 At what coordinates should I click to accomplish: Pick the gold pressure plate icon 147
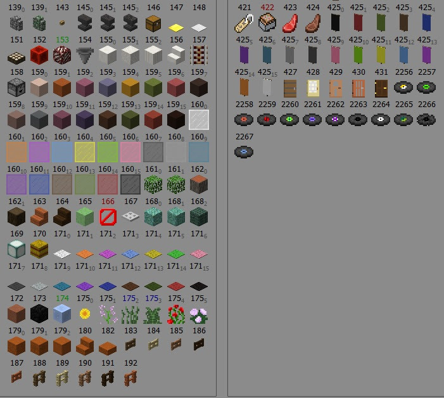point(176,28)
